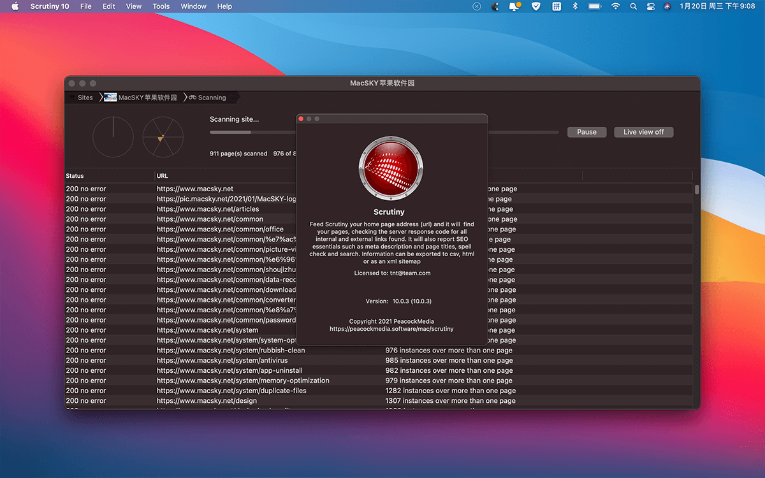Open the Pinyin input method menu
765x478 pixels.
click(x=557, y=6)
